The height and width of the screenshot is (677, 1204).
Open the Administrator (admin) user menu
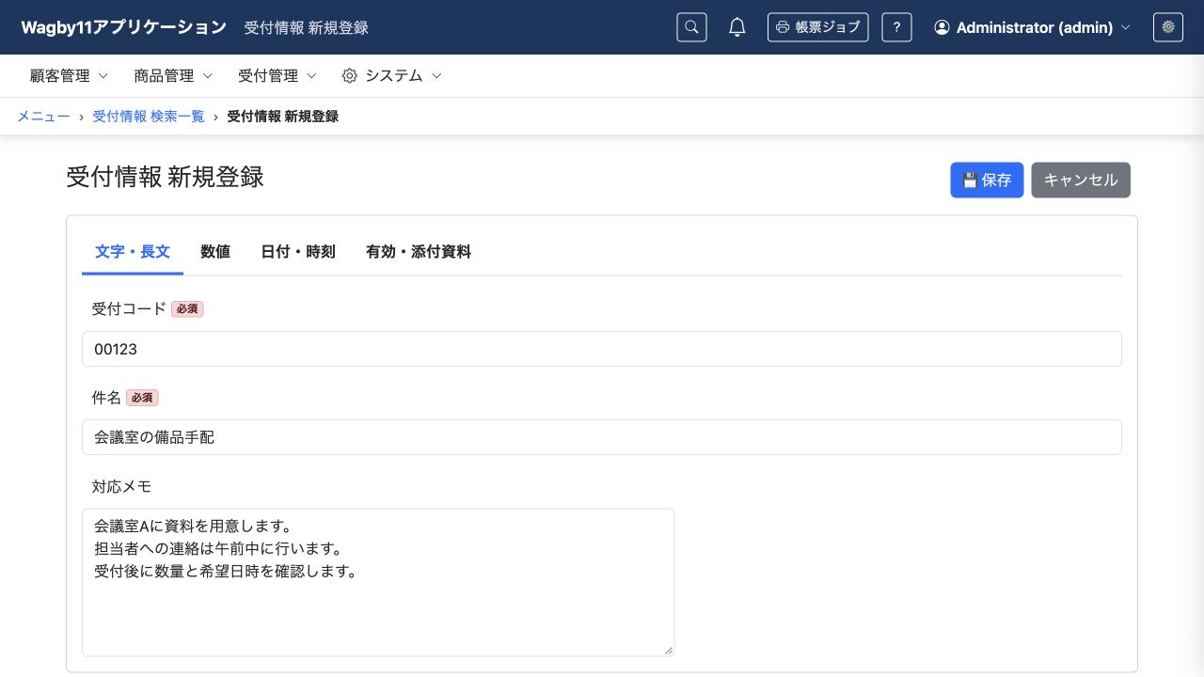tap(1032, 27)
